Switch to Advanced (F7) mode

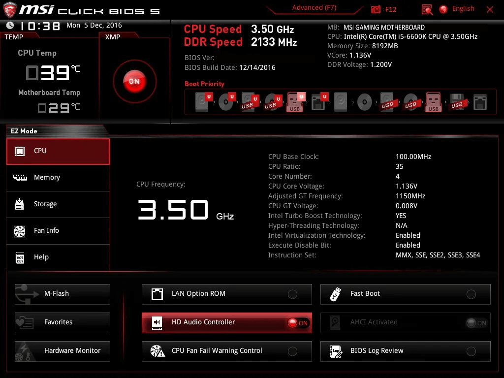(314, 8)
